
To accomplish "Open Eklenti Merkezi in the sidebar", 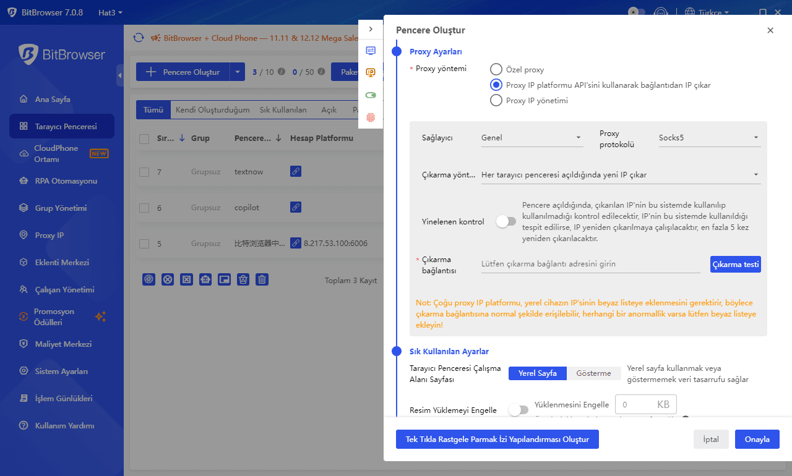I will [x=62, y=263].
